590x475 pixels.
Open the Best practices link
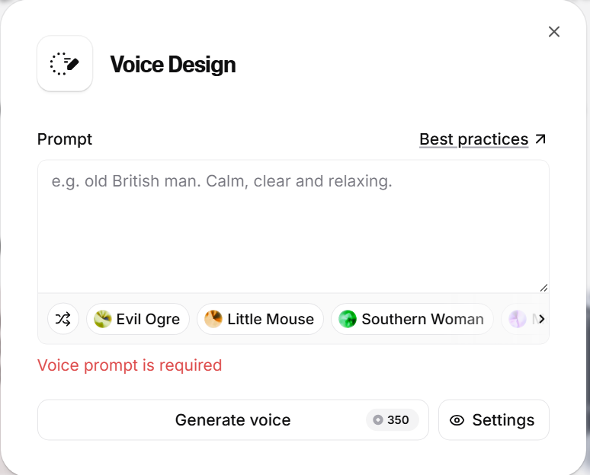pos(473,139)
